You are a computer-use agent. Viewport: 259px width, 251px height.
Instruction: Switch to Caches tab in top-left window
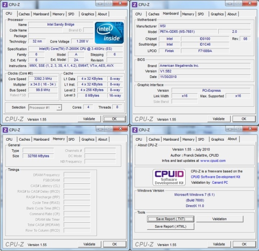[x=24, y=14]
